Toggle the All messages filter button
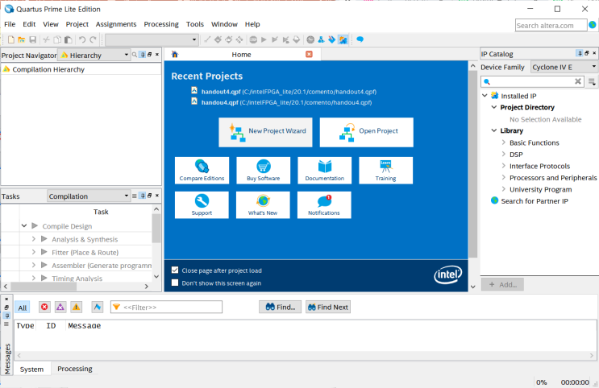Screen dimensions: 599x388 [23, 308]
